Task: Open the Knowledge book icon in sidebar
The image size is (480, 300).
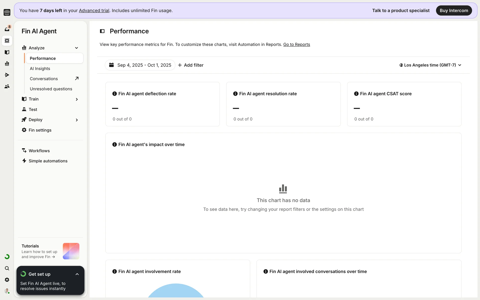Action: (7, 52)
